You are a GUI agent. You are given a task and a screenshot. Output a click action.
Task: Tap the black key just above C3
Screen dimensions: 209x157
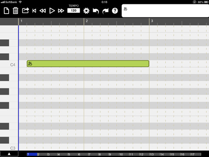[x=4, y=140]
